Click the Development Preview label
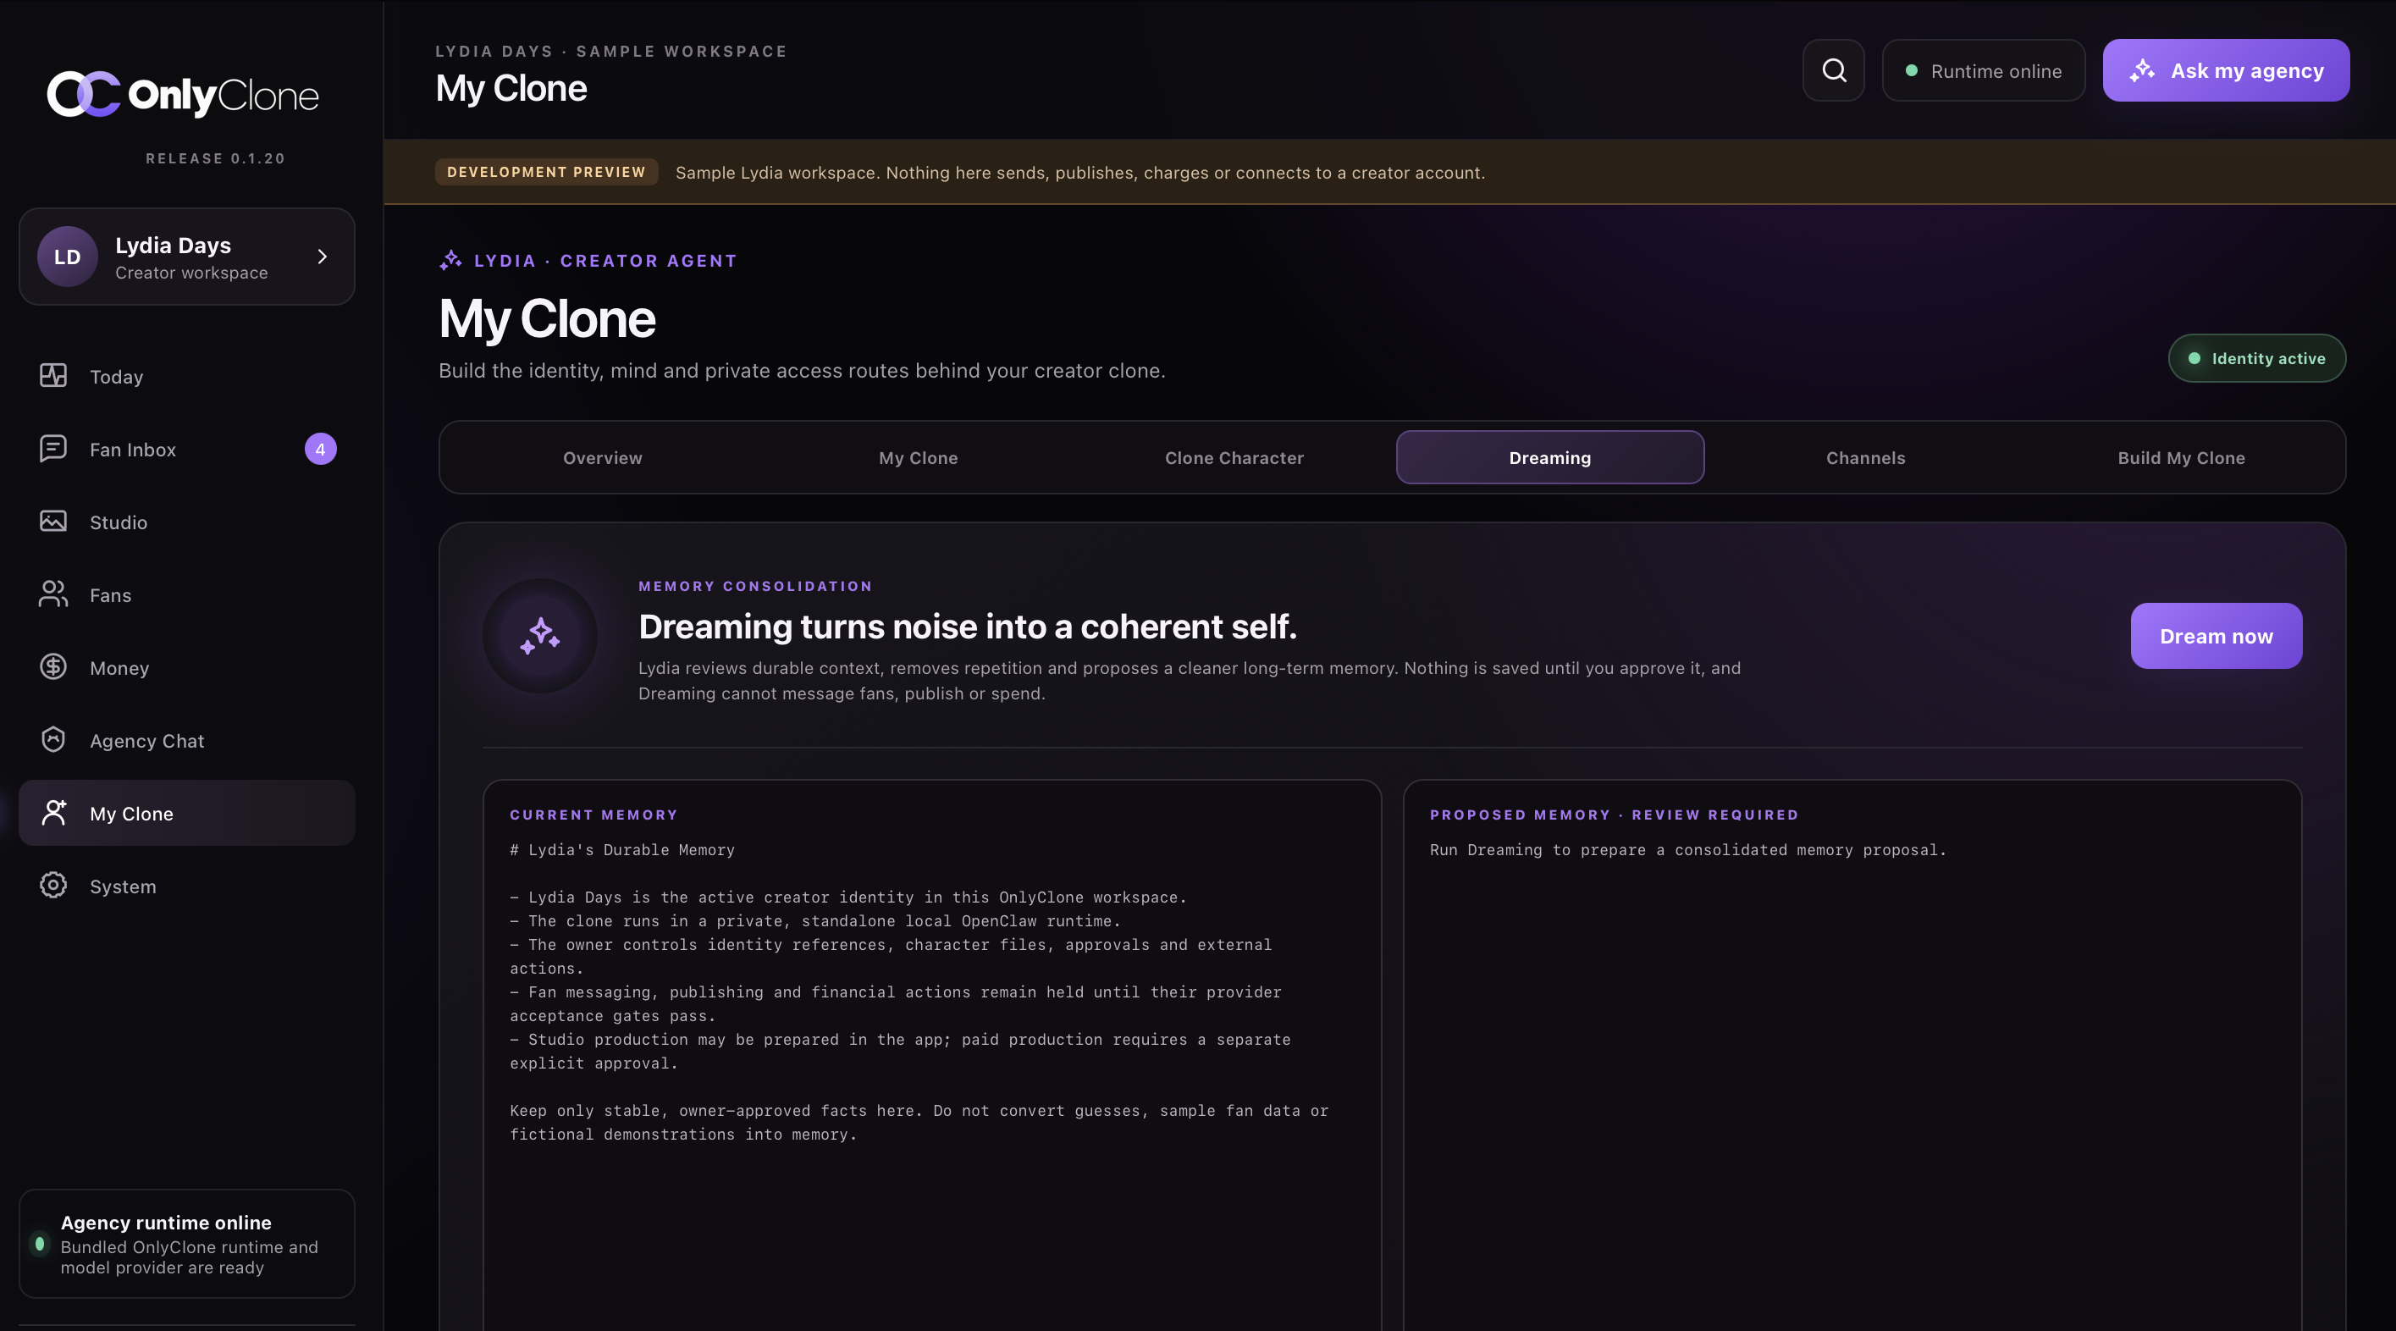The height and width of the screenshot is (1331, 2396). 546,172
